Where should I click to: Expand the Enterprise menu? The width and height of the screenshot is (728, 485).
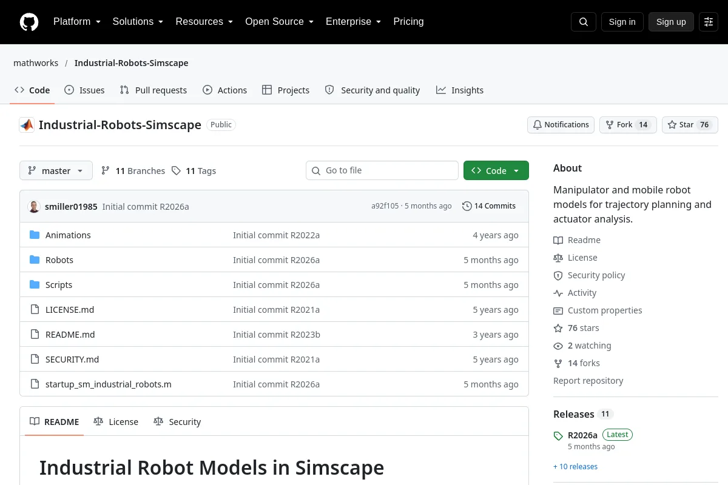(x=353, y=22)
